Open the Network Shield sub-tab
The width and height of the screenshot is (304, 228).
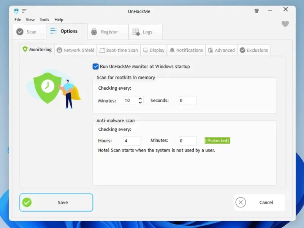[76, 50]
